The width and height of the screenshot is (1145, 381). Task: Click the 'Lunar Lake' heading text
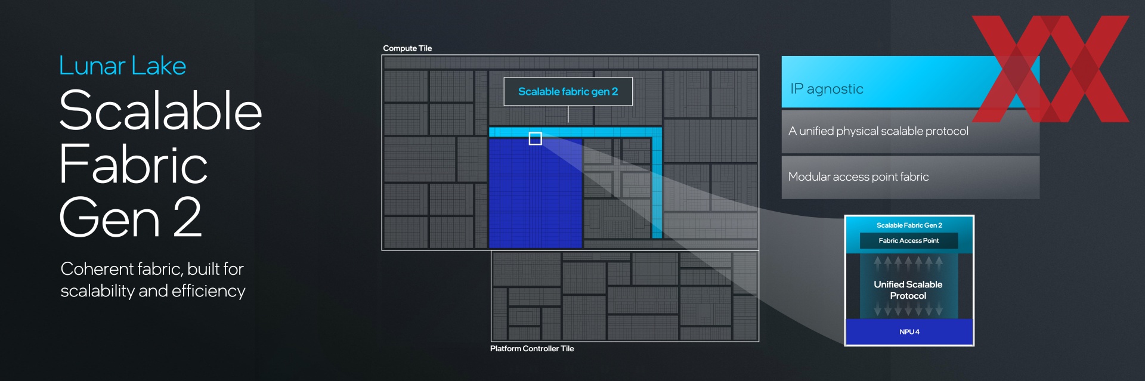pos(122,66)
